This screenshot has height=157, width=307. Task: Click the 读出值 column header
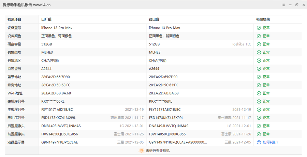(x=154, y=19)
